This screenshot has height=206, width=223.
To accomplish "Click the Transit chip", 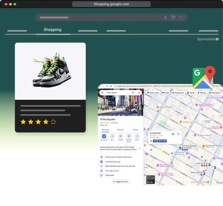I will [191, 93].
